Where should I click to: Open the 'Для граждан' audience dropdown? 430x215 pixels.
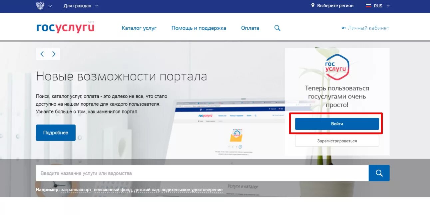pos(81,6)
